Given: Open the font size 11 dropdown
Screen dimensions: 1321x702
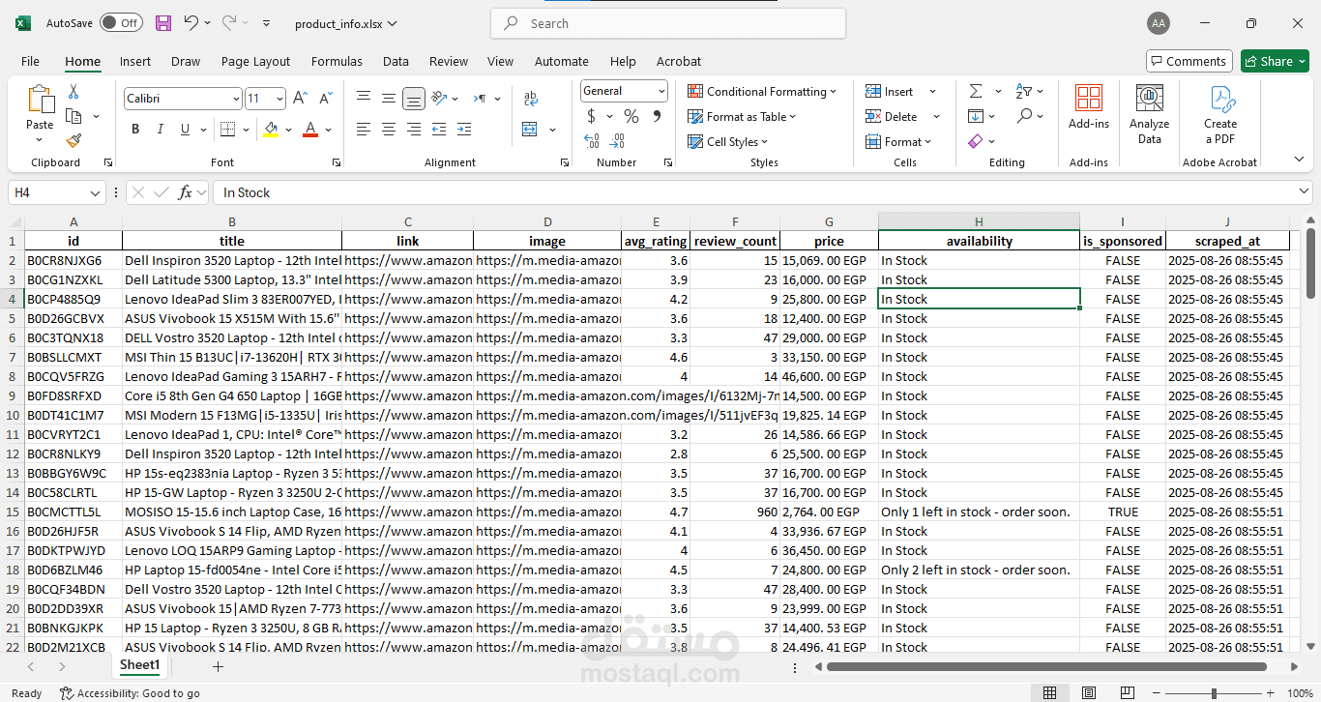Looking at the screenshot, I should coord(280,99).
